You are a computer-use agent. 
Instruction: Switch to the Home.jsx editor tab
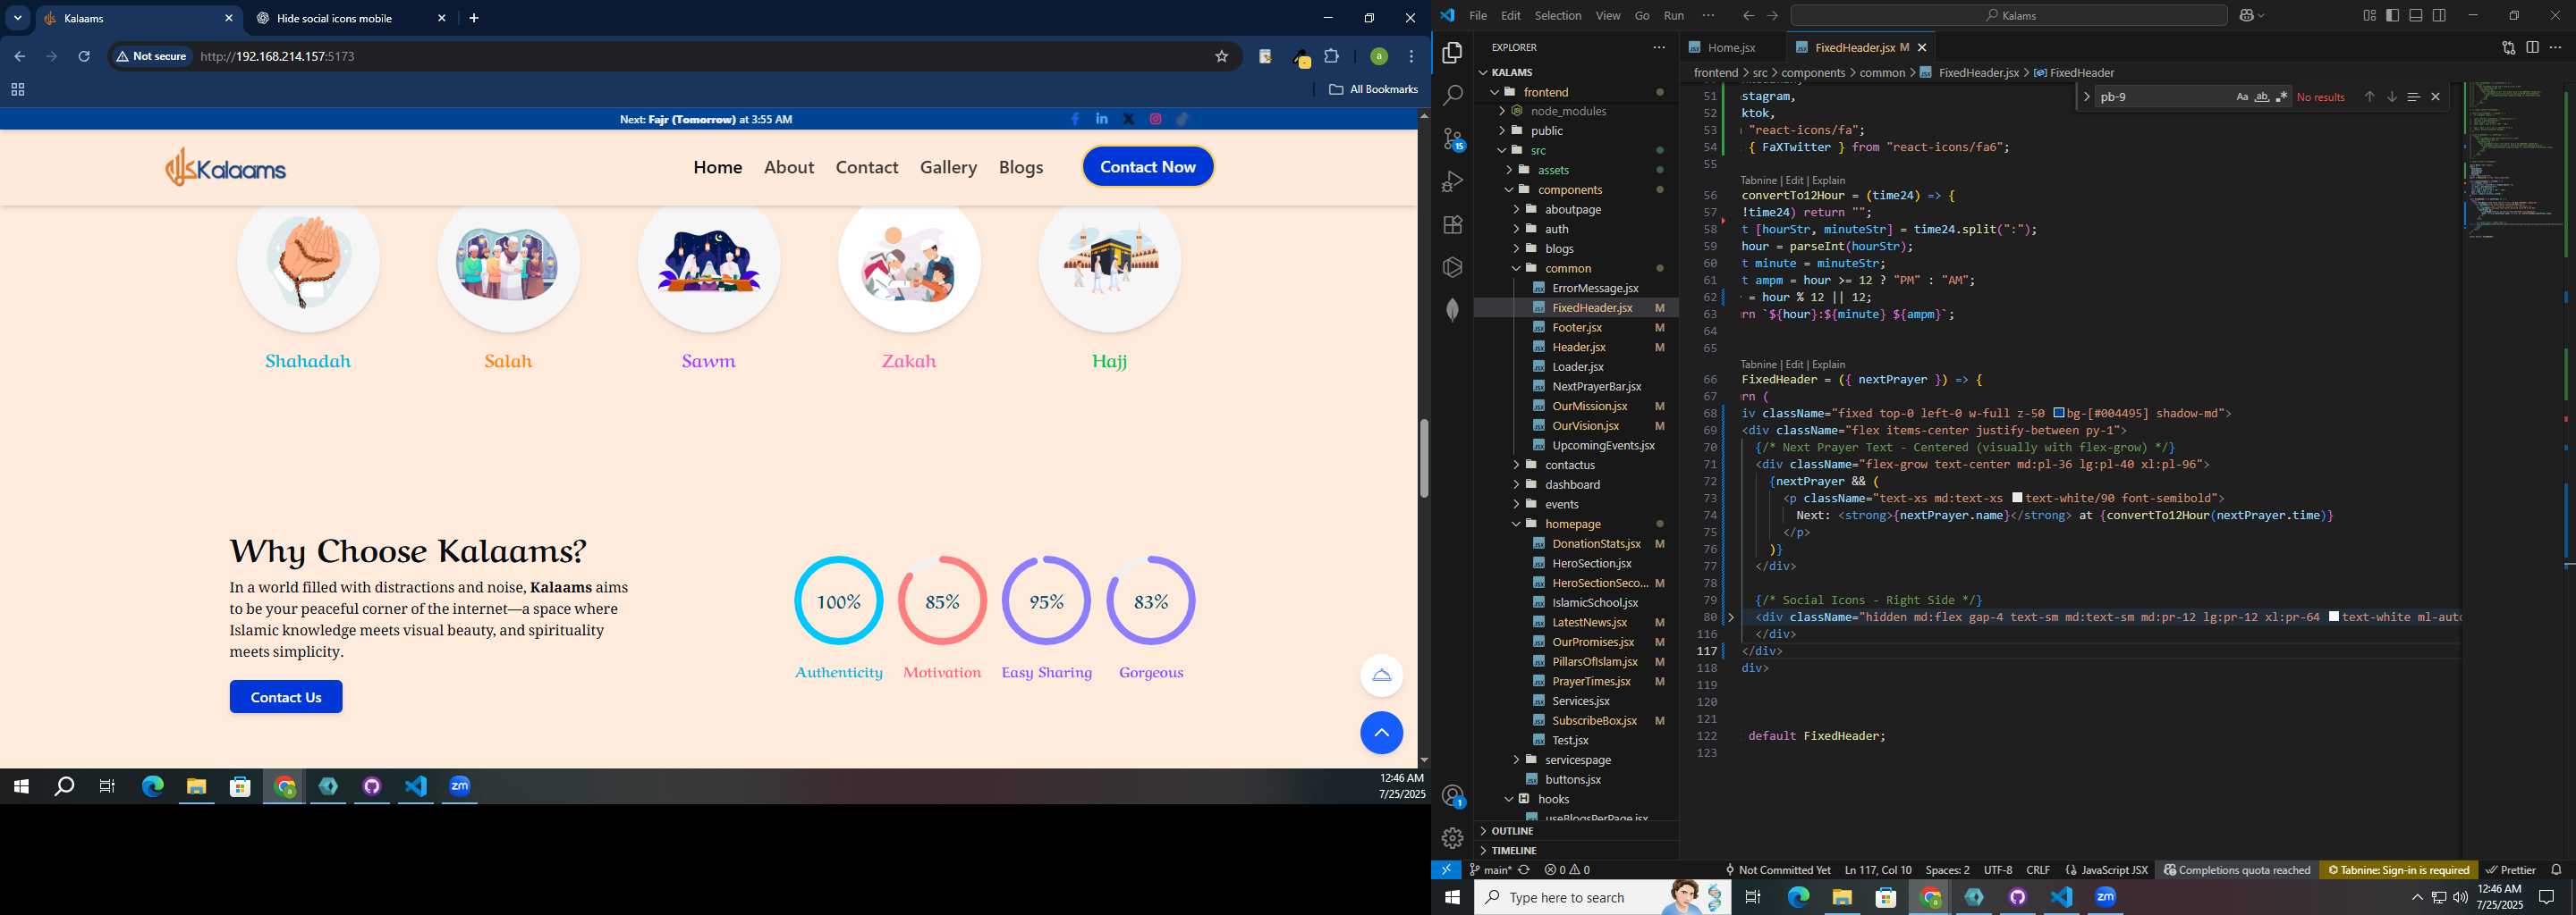[1731, 48]
